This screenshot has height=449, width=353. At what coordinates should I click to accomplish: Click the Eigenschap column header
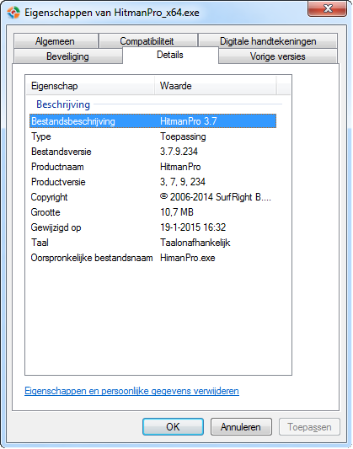pos(90,86)
